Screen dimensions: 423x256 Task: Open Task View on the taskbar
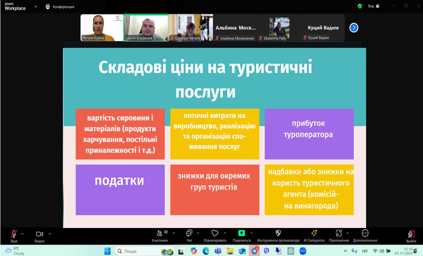point(181,251)
